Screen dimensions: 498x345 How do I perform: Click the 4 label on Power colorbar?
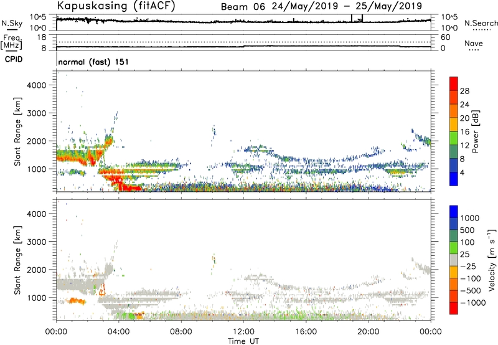coord(463,173)
